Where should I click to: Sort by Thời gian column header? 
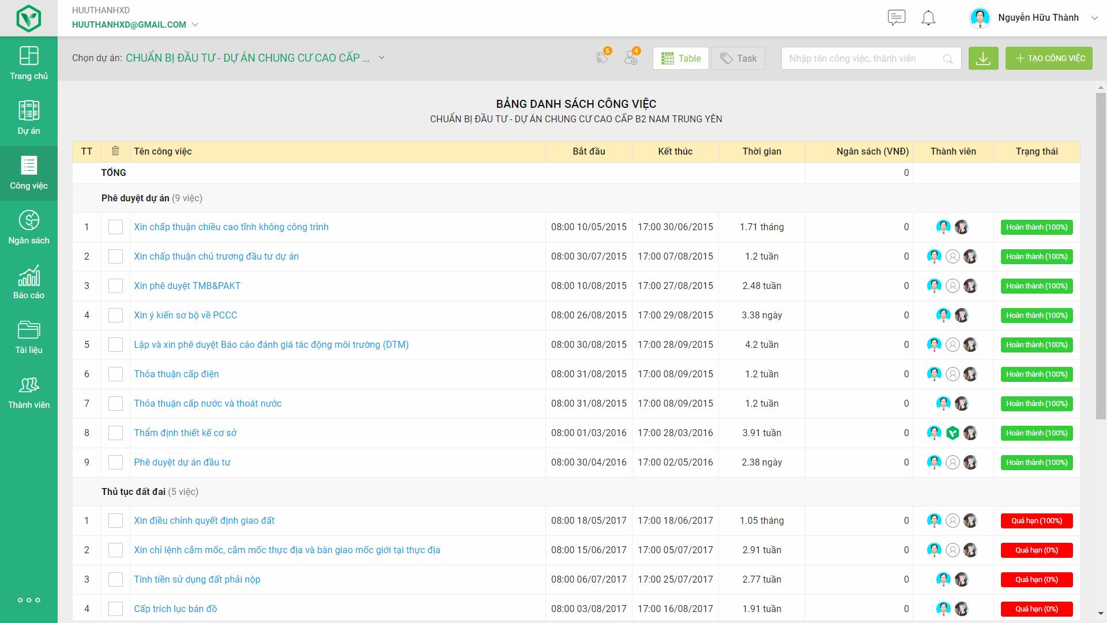click(762, 151)
